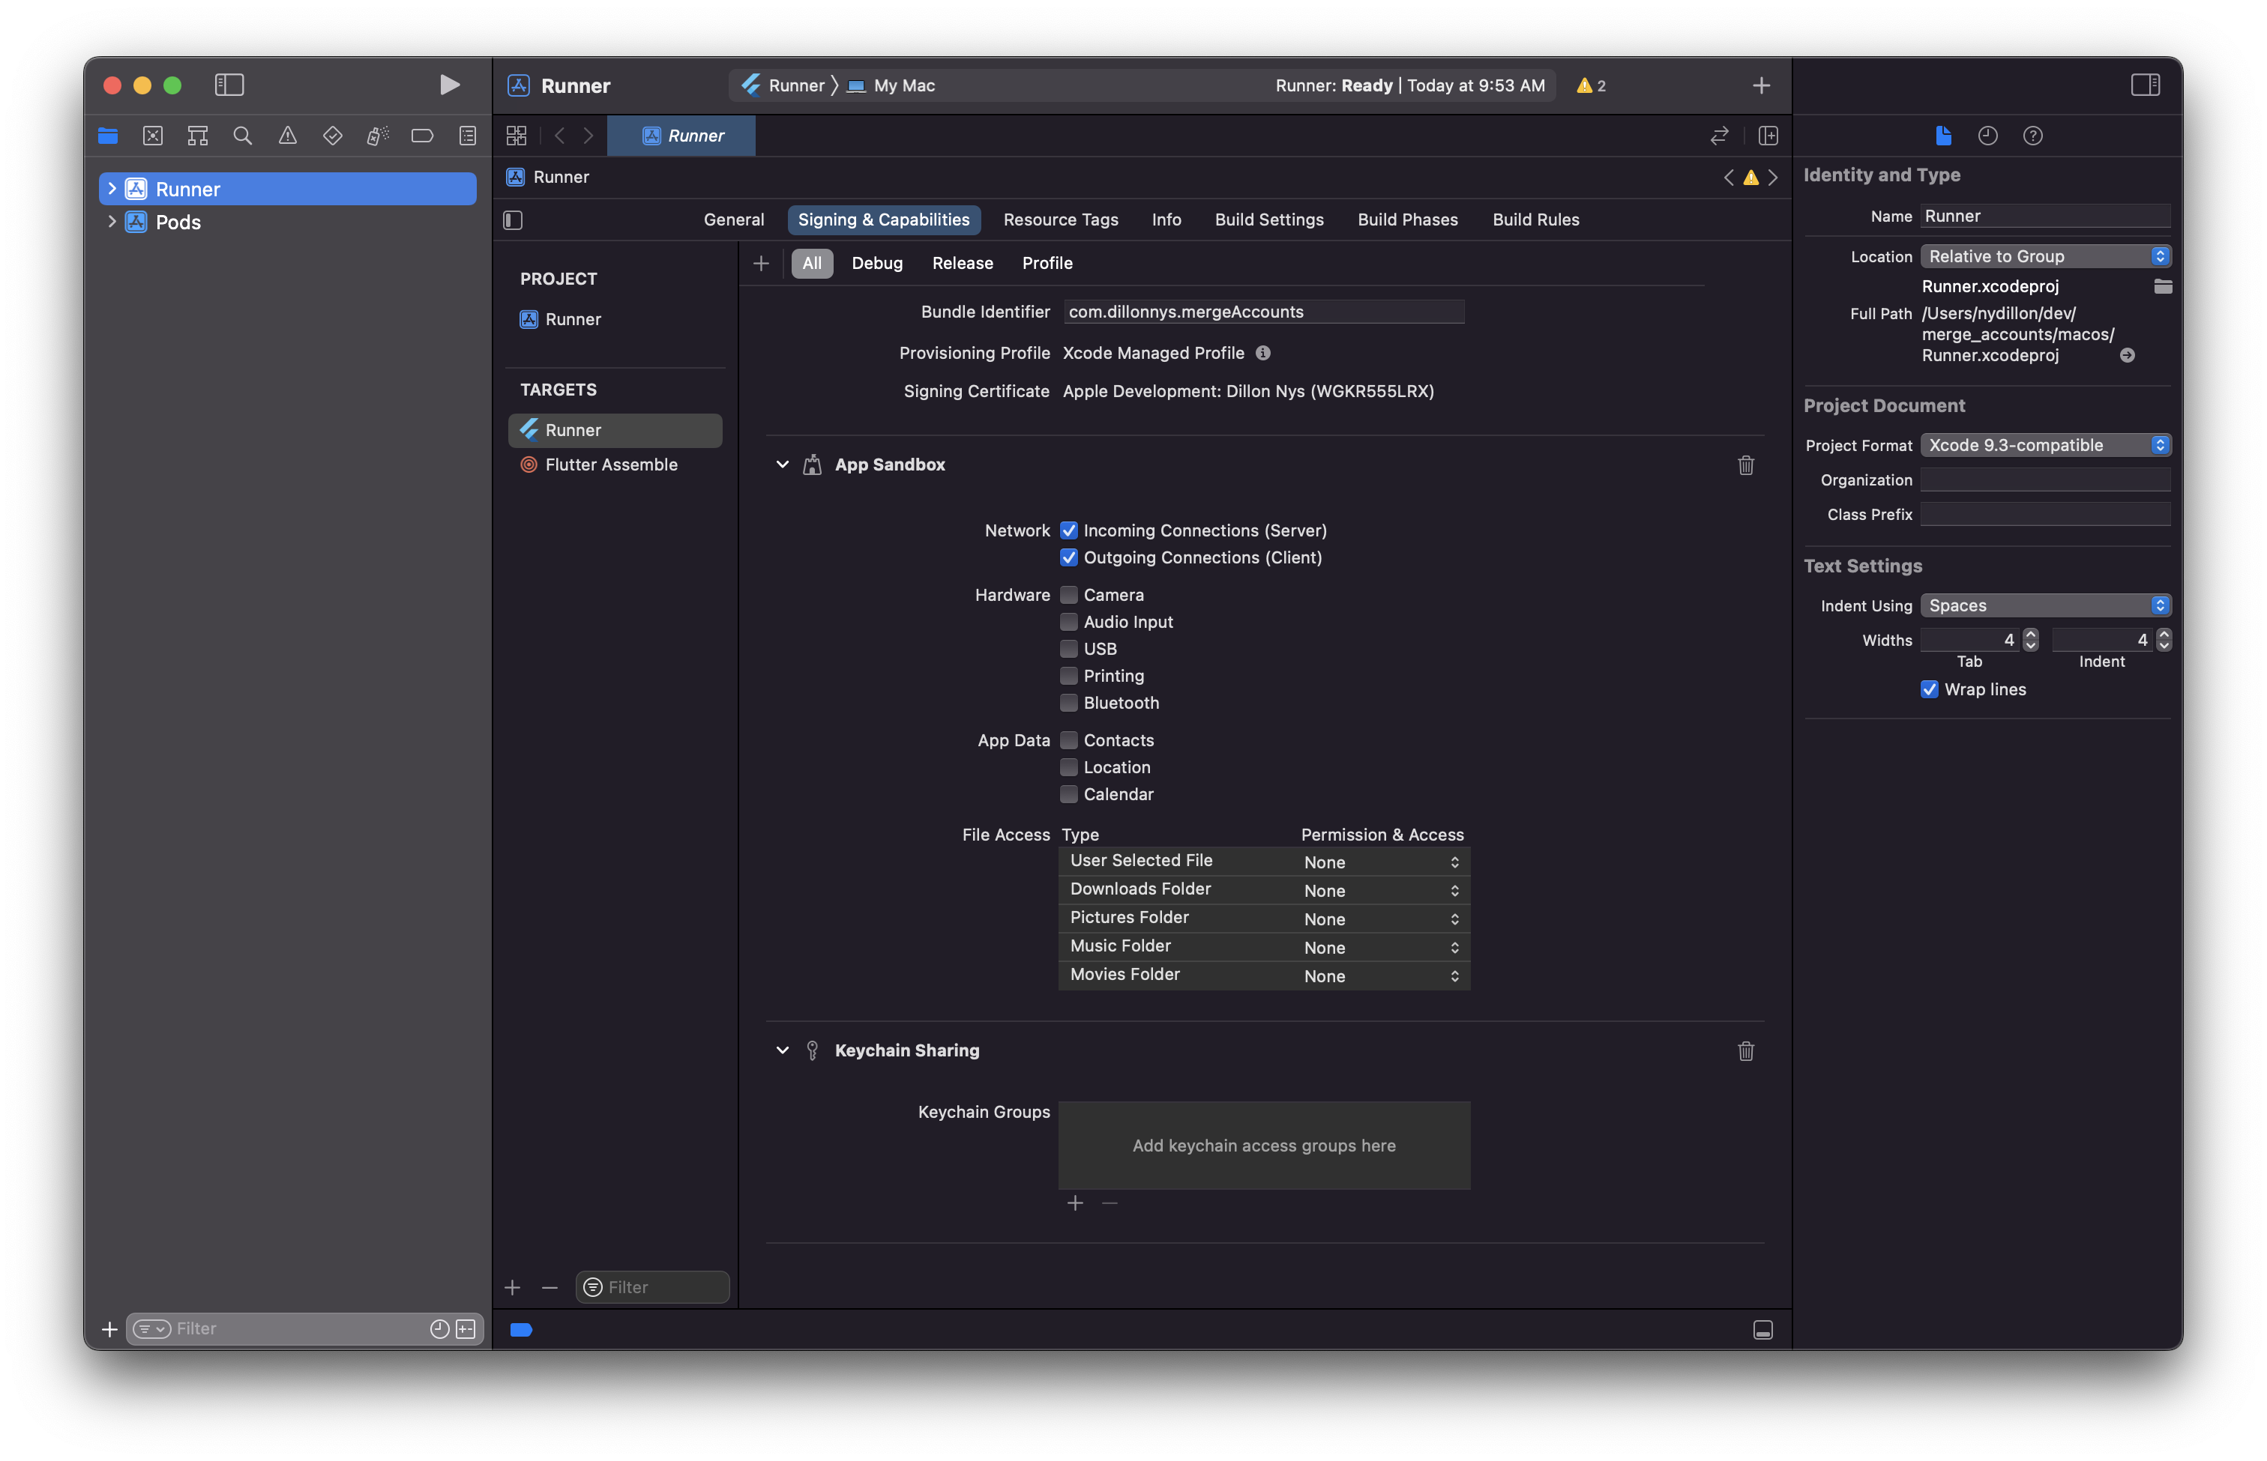The width and height of the screenshot is (2267, 1461).
Task: Open the symbol navigator
Action: tap(197, 136)
